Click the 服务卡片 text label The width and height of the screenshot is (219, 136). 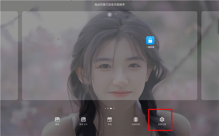pyautogui.click(x=83, y=124)
